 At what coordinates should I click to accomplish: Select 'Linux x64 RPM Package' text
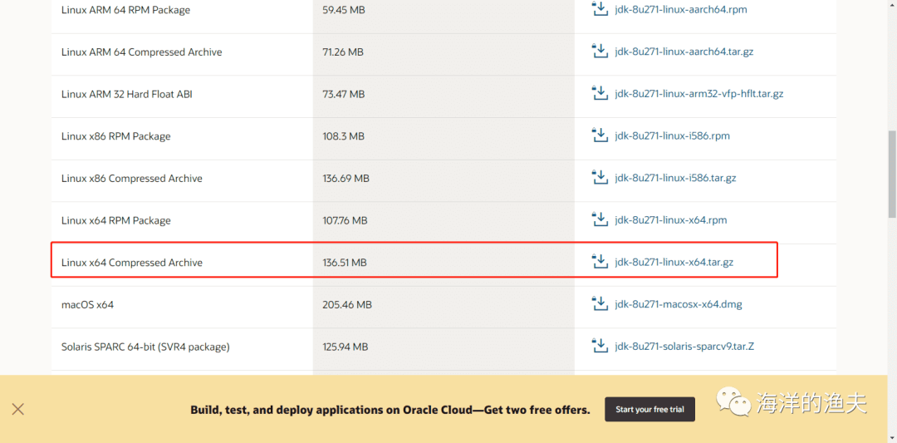pyautogui.click(x=115, y=220)
